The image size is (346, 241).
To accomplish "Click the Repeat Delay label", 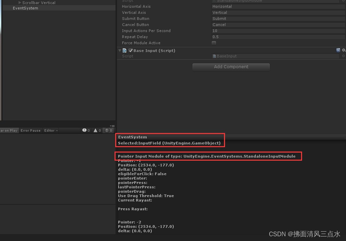I will (135, 37).
